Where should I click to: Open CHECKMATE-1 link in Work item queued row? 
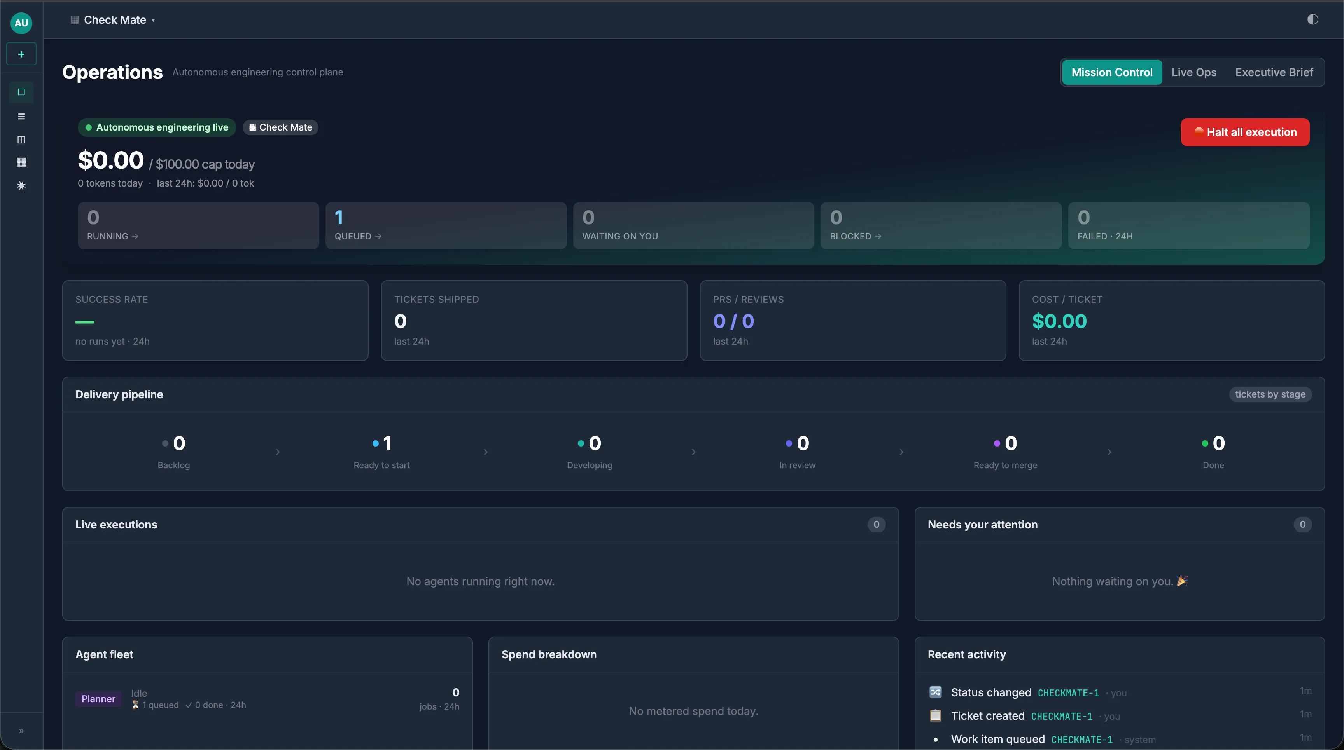pos(1082,740)
